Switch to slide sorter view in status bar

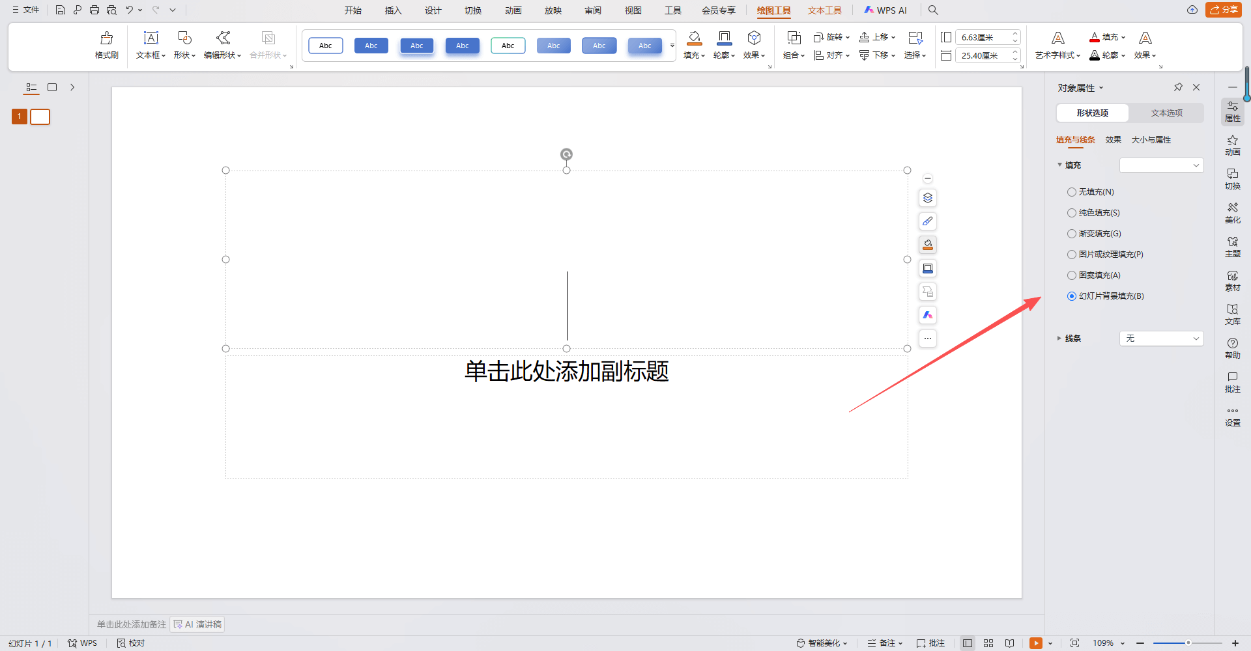(x=988, y=643)
